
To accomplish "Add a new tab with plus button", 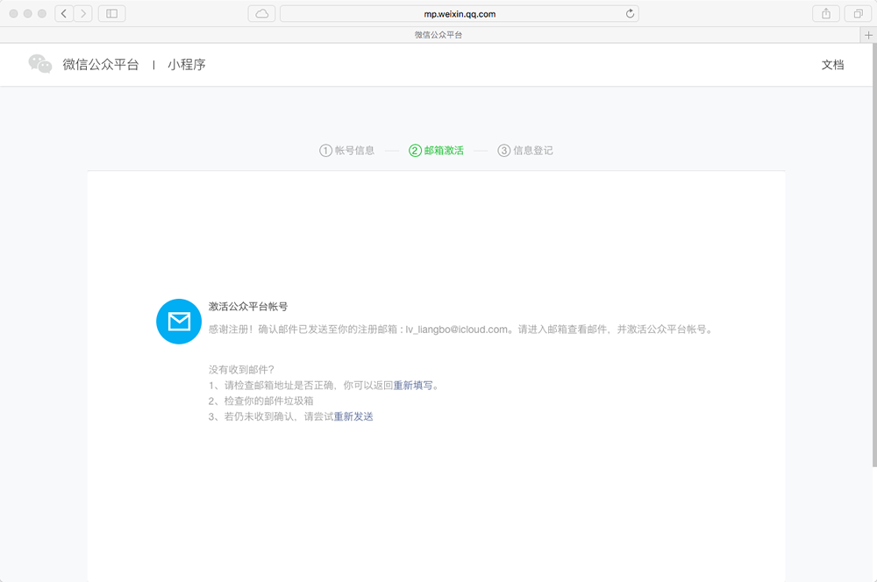I will (868, 34).
